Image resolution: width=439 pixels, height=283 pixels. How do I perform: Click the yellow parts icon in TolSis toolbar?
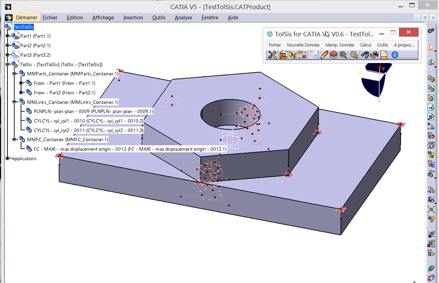pyautogui.click(x=293, y=55)
